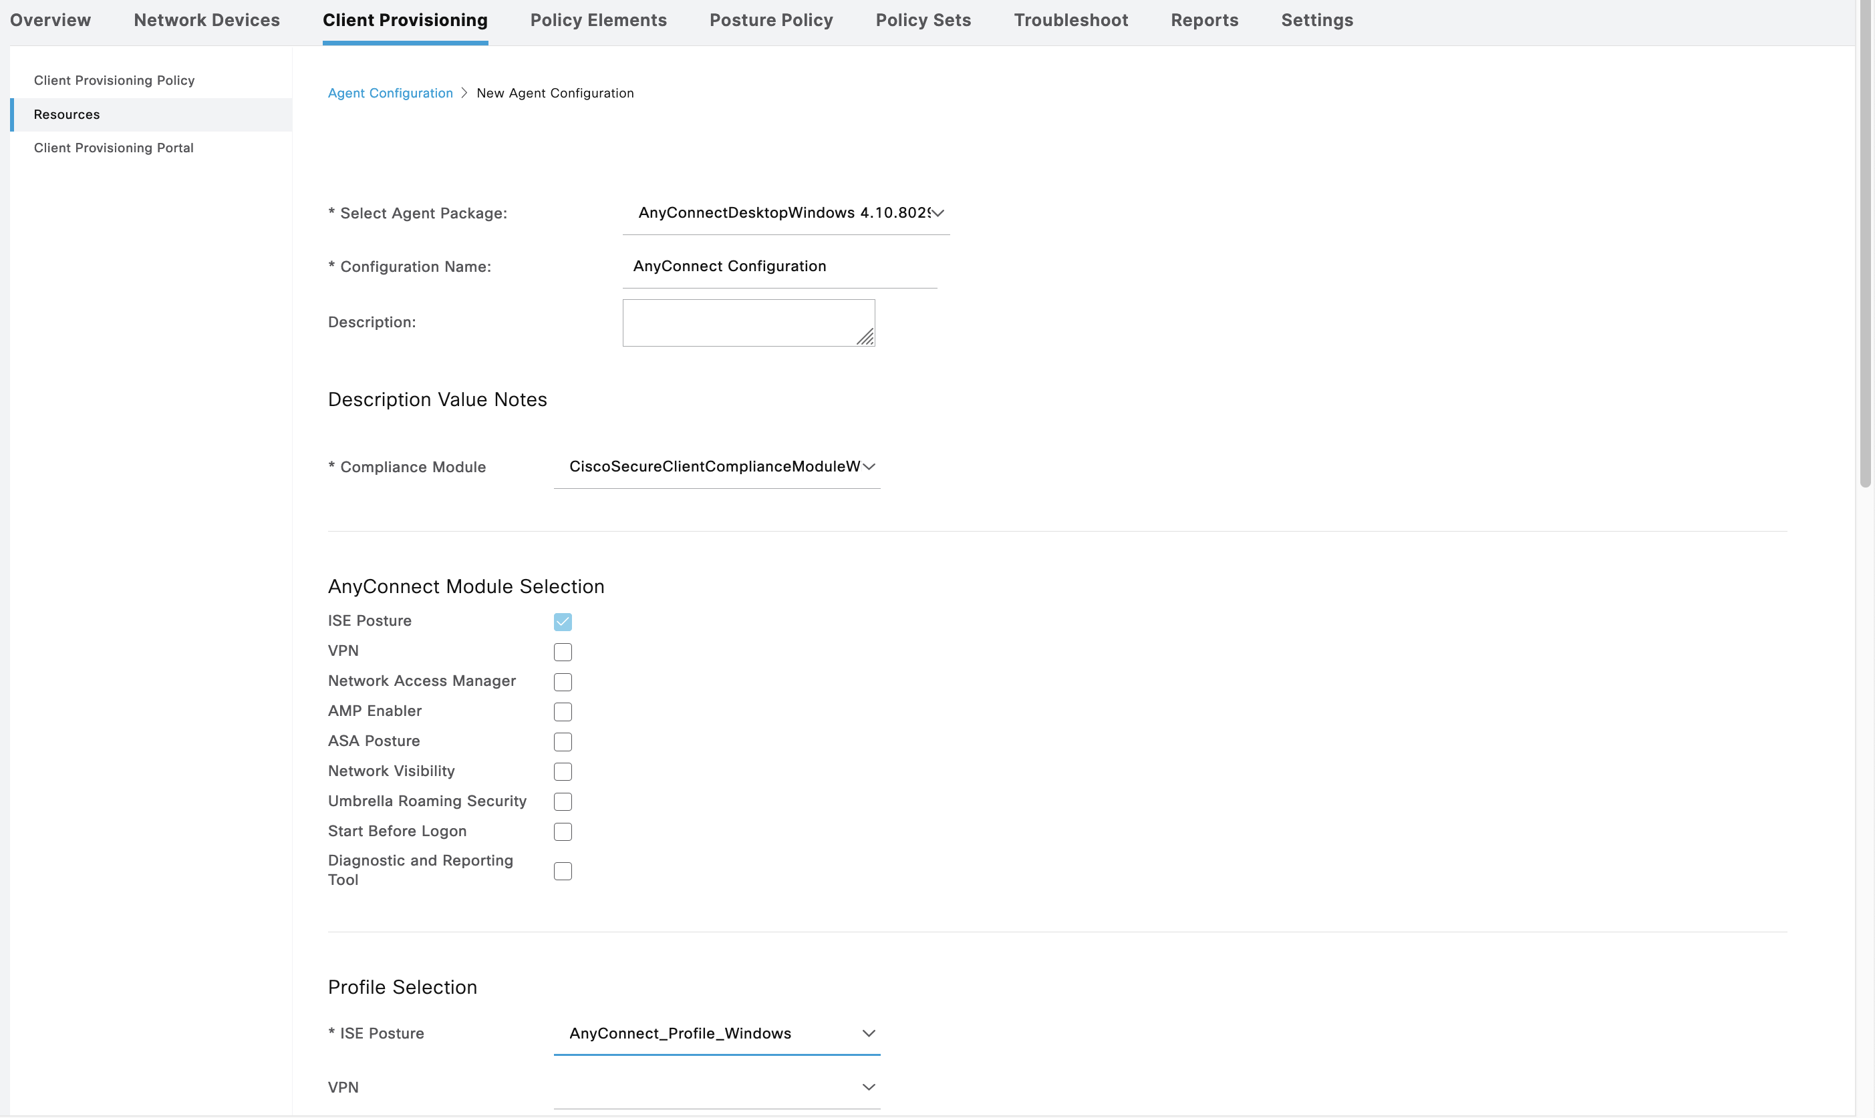Open ISE Posture profile dropdown
The image size is (1875, 1118).
click(x=716, y=1034)
